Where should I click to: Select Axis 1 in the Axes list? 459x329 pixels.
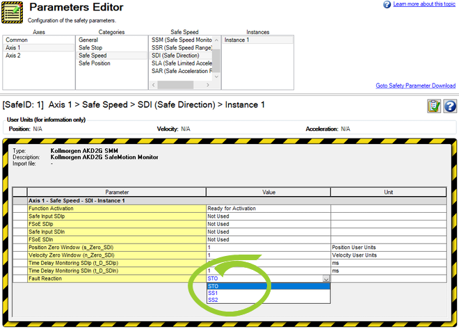click(38, 48)
